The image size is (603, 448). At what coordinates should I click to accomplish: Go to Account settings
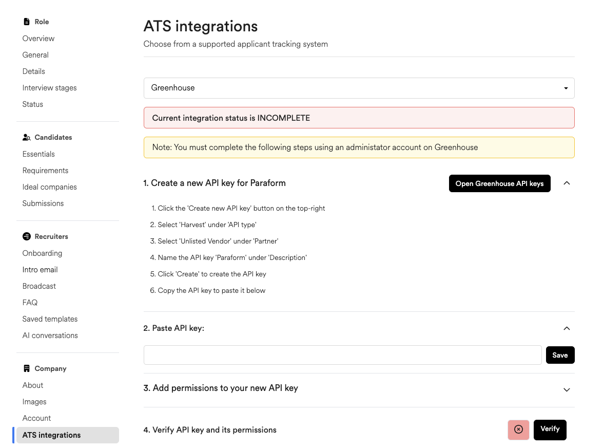pos(36,418)
